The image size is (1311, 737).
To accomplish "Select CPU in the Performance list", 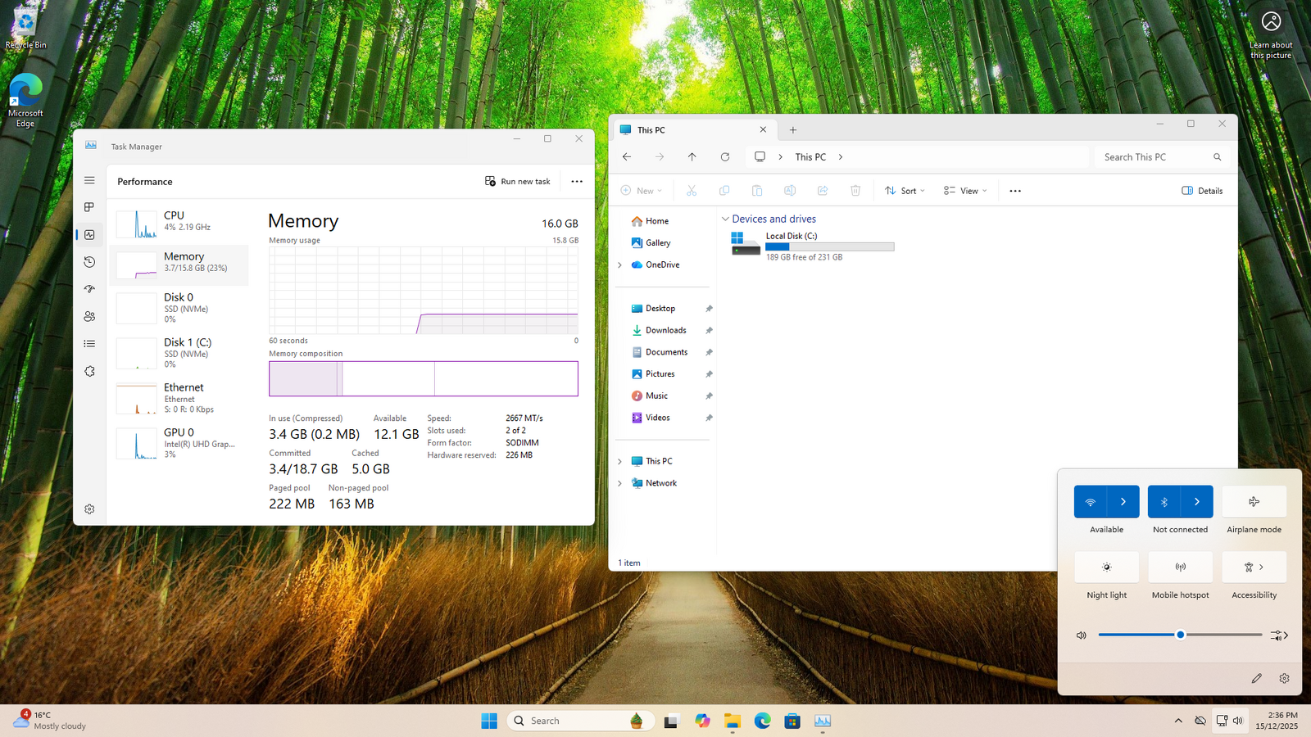I will coord(179,221).
